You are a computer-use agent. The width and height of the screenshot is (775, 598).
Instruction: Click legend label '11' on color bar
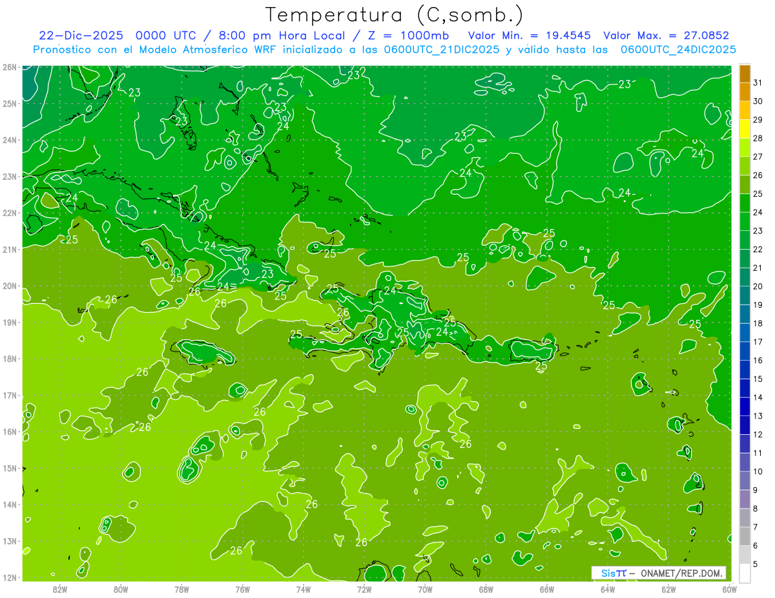(758, 453)
